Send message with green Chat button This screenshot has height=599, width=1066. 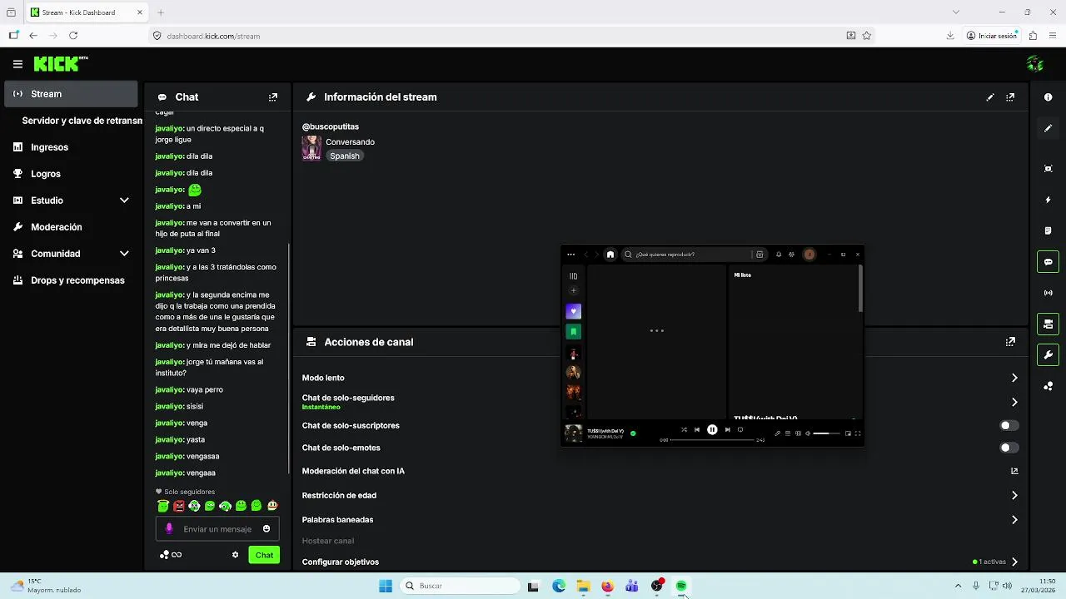(x=264, y=555)
